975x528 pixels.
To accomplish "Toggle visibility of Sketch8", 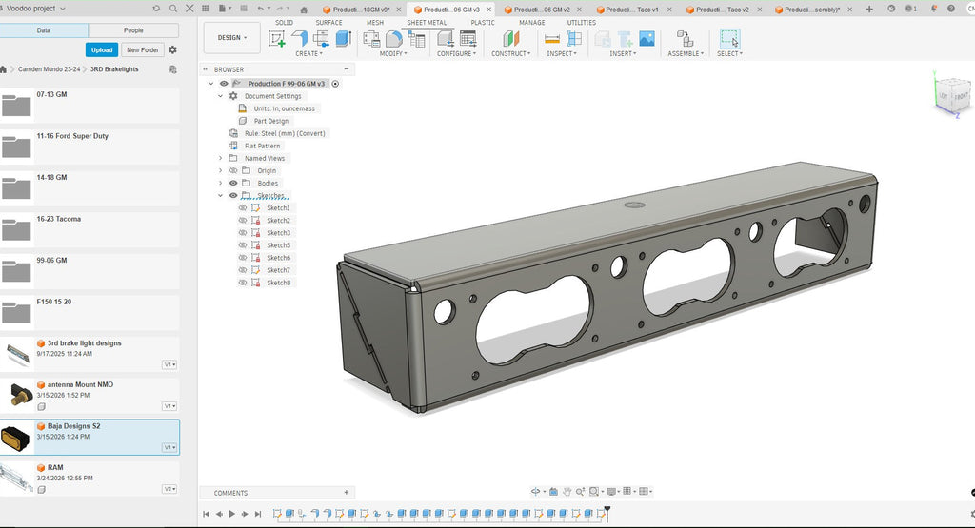I will point(243,283).
